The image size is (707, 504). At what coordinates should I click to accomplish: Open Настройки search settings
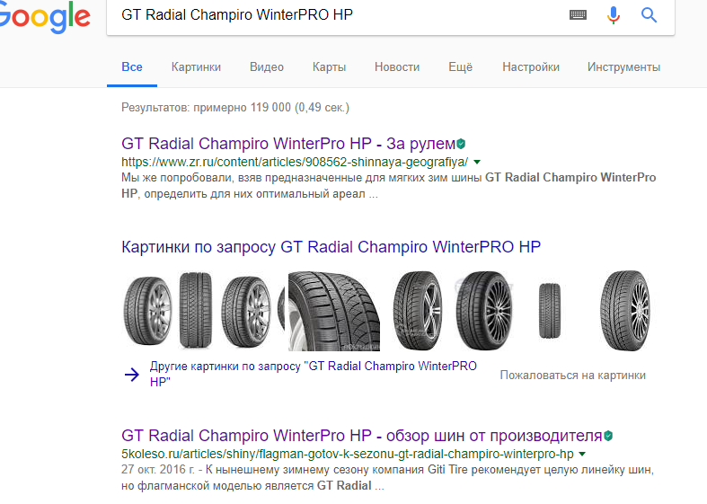point(531,67)
